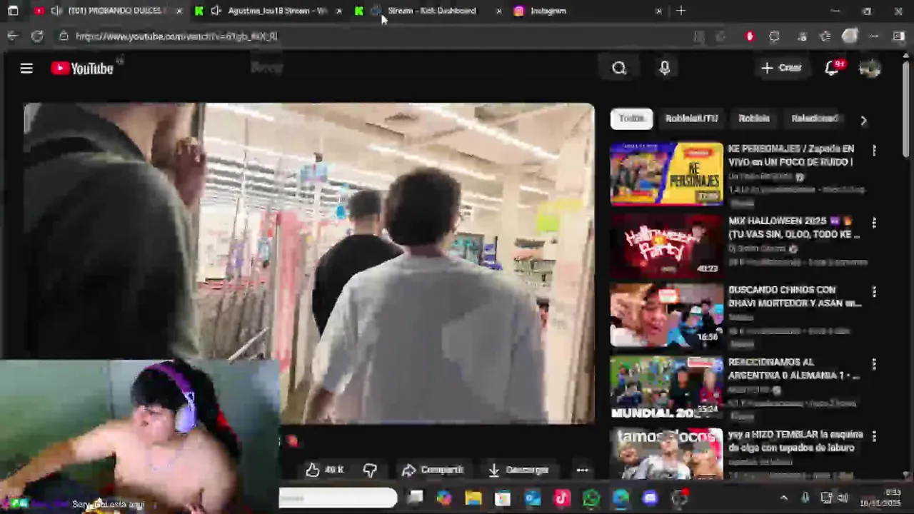Open the YouTube account avatar menu
Image resolution: width=914 pixels, height=514 pixels.
(x=870, y=68)
